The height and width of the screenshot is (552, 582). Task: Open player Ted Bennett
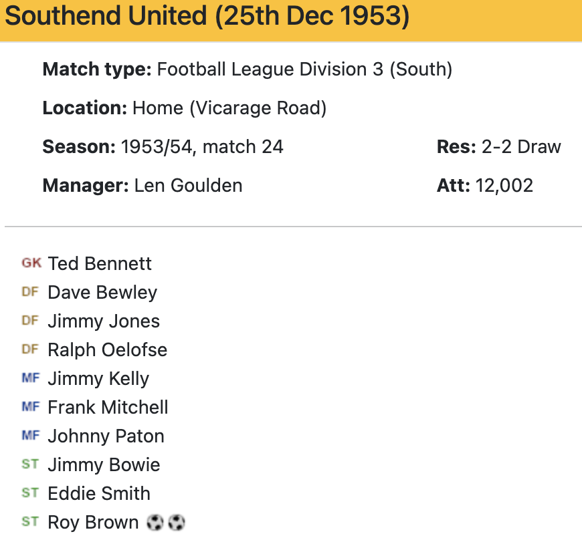point(100,263)
